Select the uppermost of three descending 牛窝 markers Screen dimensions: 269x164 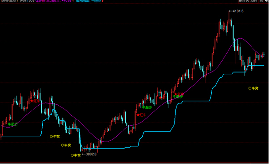pos(55,137)
